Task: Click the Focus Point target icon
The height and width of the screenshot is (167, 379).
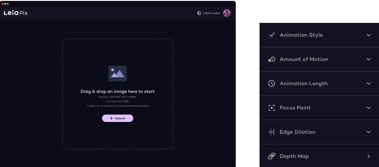Action: click(272, 108)
